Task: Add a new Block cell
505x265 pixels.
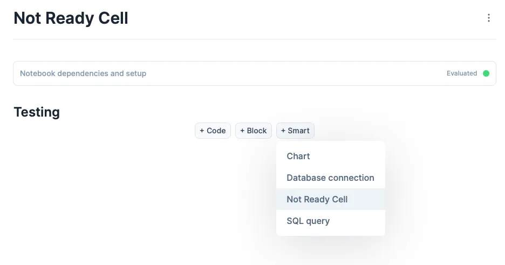Action: (x=254, y=131)
